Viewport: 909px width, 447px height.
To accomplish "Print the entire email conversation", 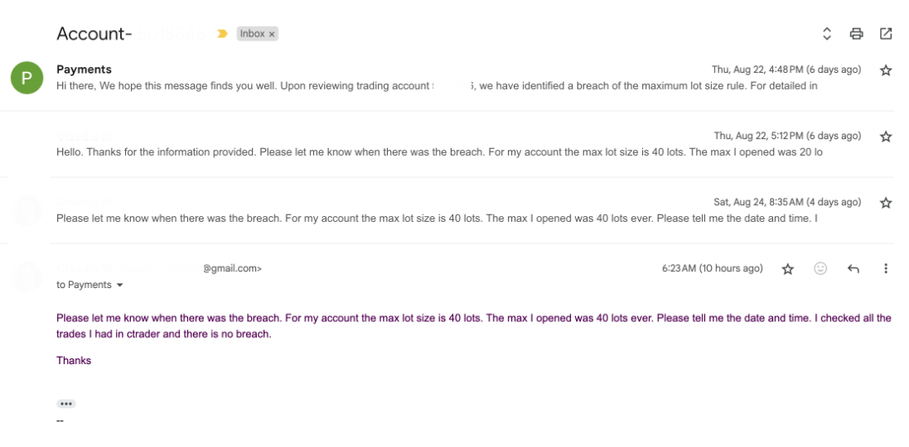I will click(856, 34).
